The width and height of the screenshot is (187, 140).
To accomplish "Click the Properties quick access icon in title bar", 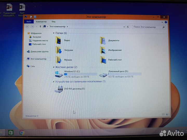I will click(31, 17).
